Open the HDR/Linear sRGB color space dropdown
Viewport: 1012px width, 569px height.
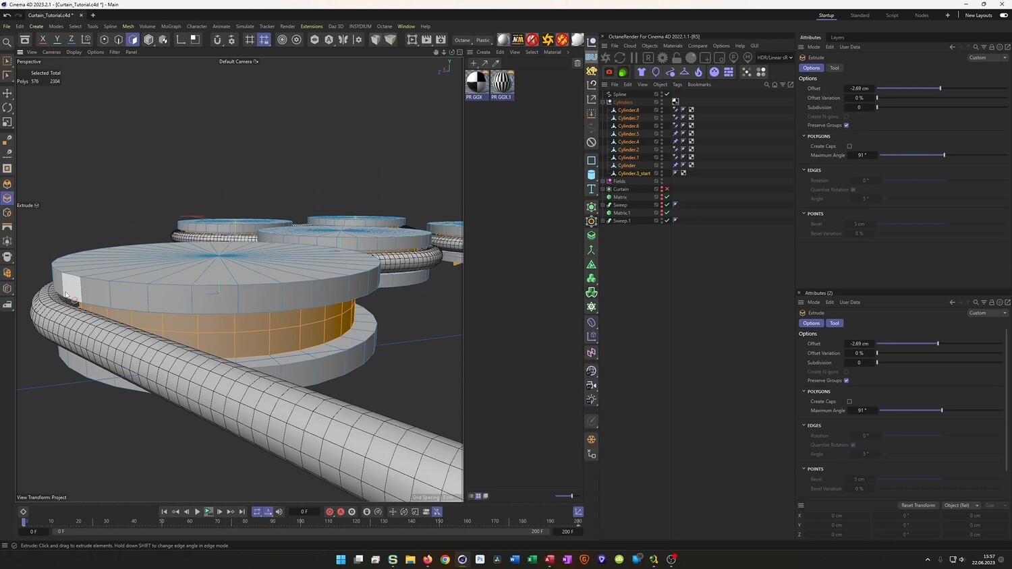775,58
